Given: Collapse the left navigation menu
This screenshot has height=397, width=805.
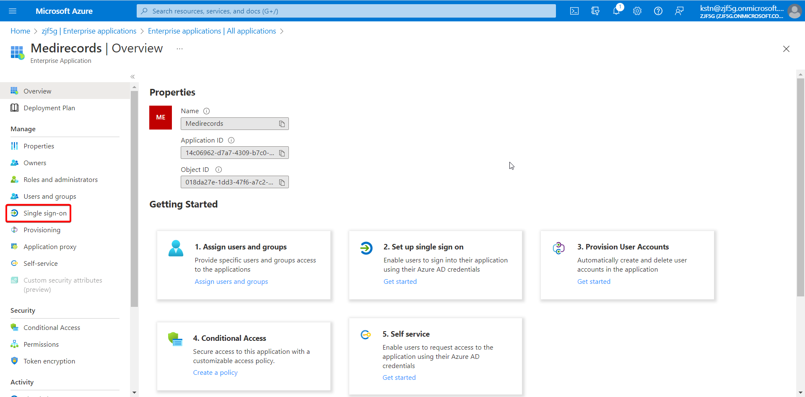Looking at the screenshot, I should coord(132,77).
